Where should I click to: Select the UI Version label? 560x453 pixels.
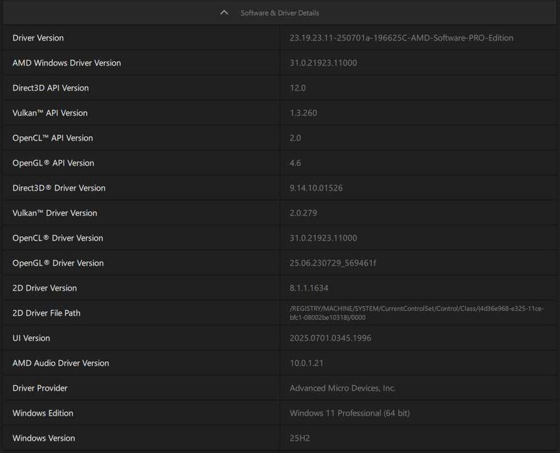pos(31,338)
